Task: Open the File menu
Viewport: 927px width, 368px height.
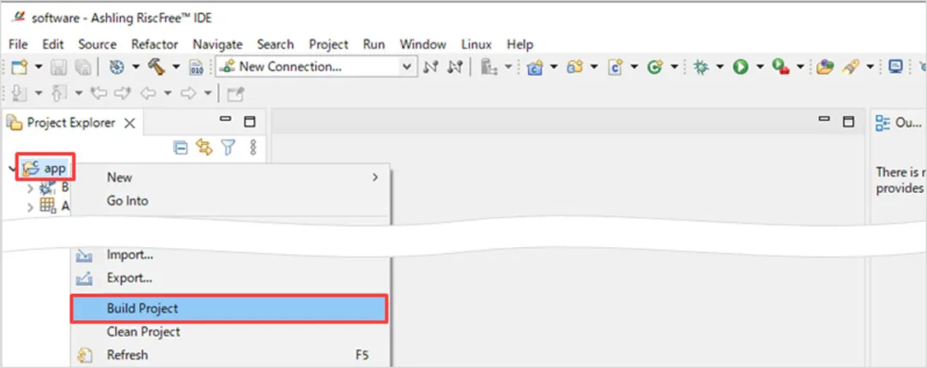Action: (x=18, y=45)
